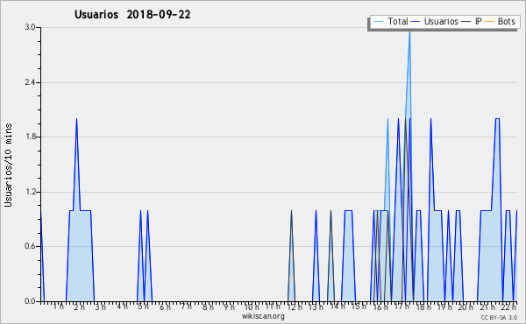Viewport: 526px width, 324px height.
Task: Click the 'CC BY-SA 3.0' license text
Action: (499, 317)
